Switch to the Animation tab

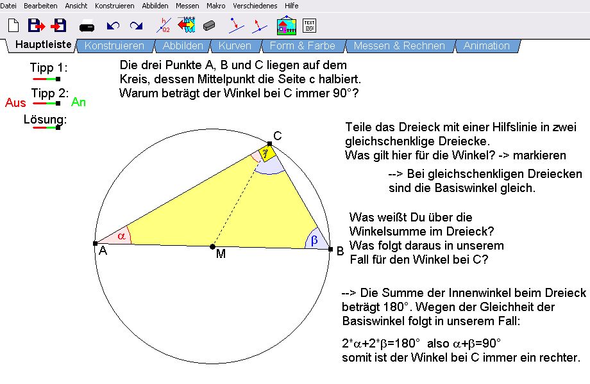[x=486, y=46]
